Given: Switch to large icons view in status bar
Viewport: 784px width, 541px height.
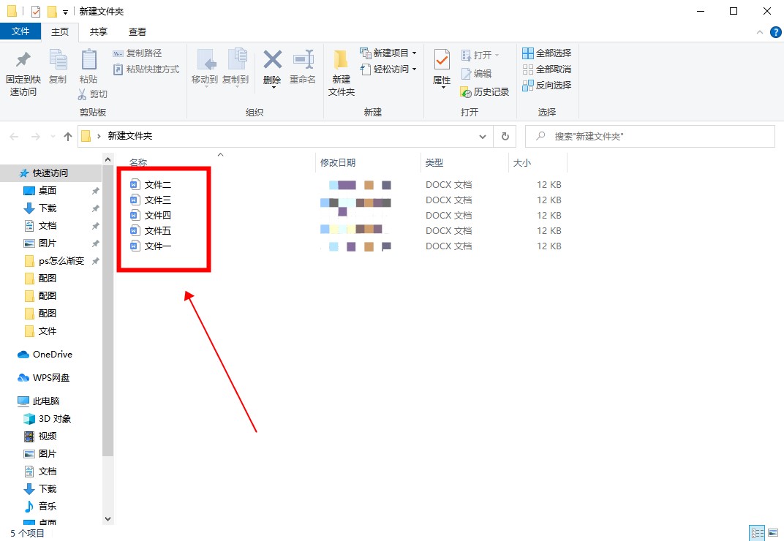Looking at the screenshot, I should click(x=773, y=533).
